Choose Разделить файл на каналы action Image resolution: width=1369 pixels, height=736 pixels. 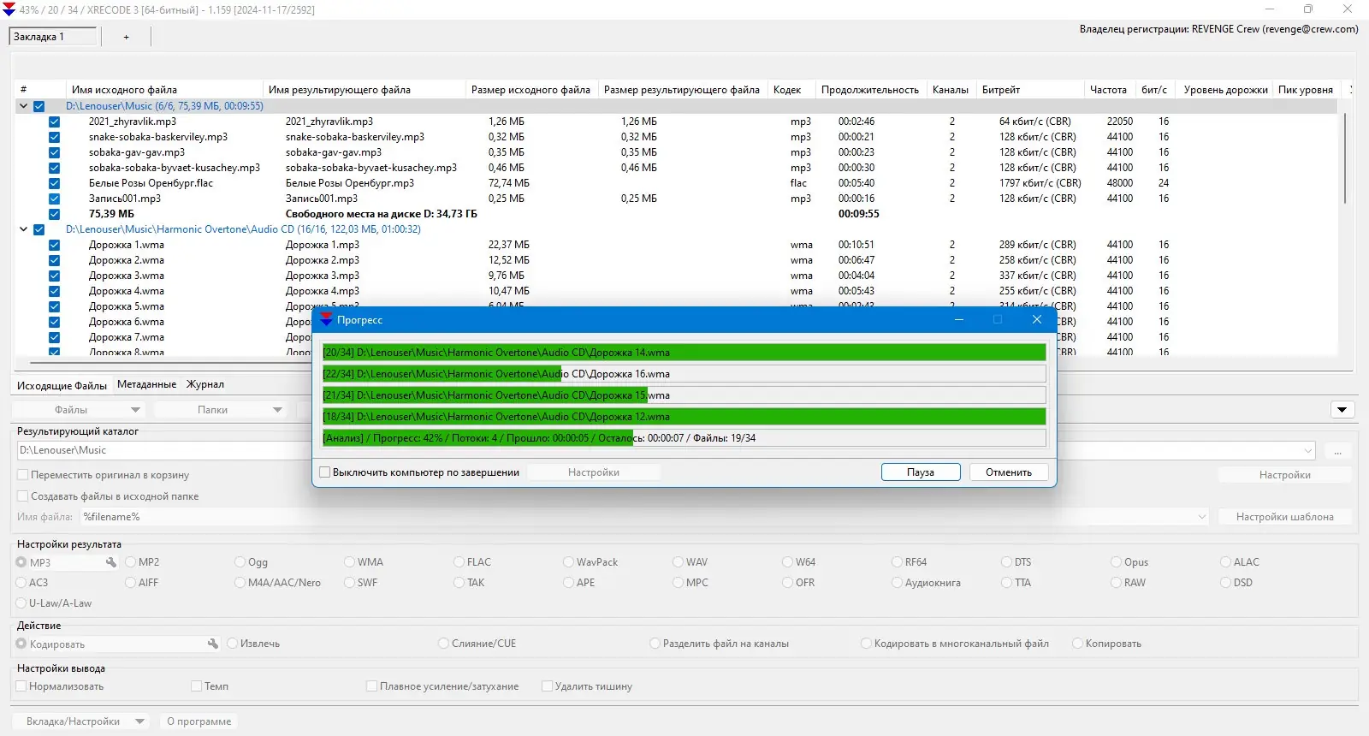tap(655, 644)
